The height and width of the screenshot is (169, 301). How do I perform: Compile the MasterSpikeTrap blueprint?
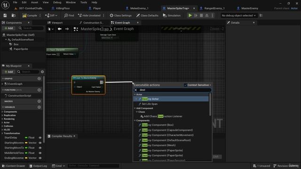tap(30, 15)
